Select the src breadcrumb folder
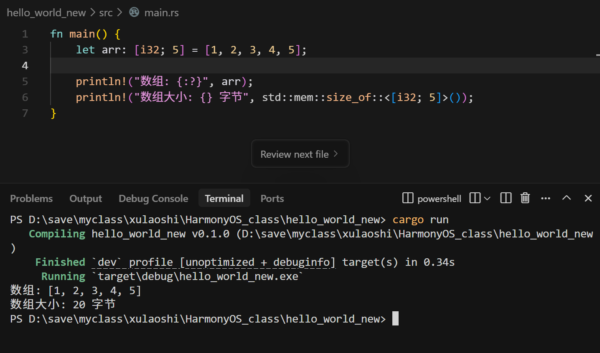Viewport: 600px width, 353px height. pyautogui.click(x=106, y=13)
